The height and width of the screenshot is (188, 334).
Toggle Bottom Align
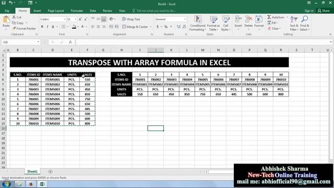point(103,19)
